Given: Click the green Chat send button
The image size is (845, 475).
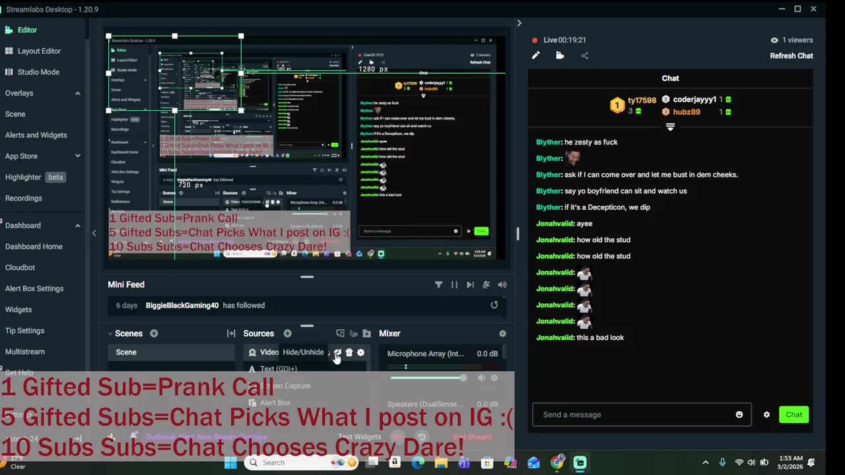Looking at the screenshot, I should point(794,415).
